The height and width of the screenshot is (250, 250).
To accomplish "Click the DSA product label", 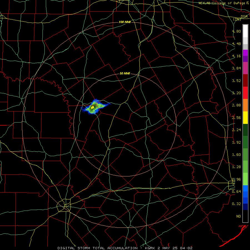I will (244, 17).
